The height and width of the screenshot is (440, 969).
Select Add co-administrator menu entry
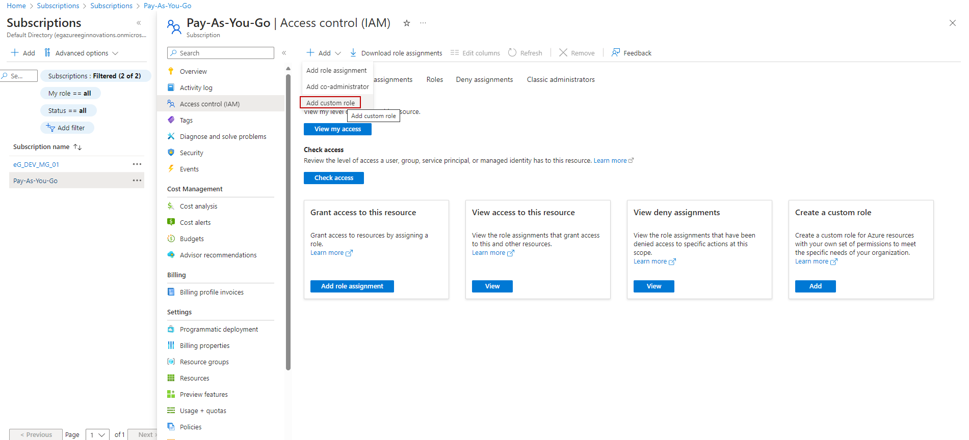[337, 86]
